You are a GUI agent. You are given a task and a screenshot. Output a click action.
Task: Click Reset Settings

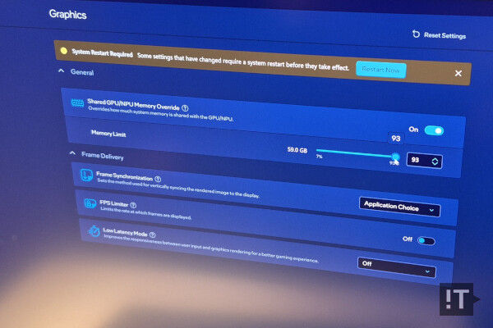(439, 35)
